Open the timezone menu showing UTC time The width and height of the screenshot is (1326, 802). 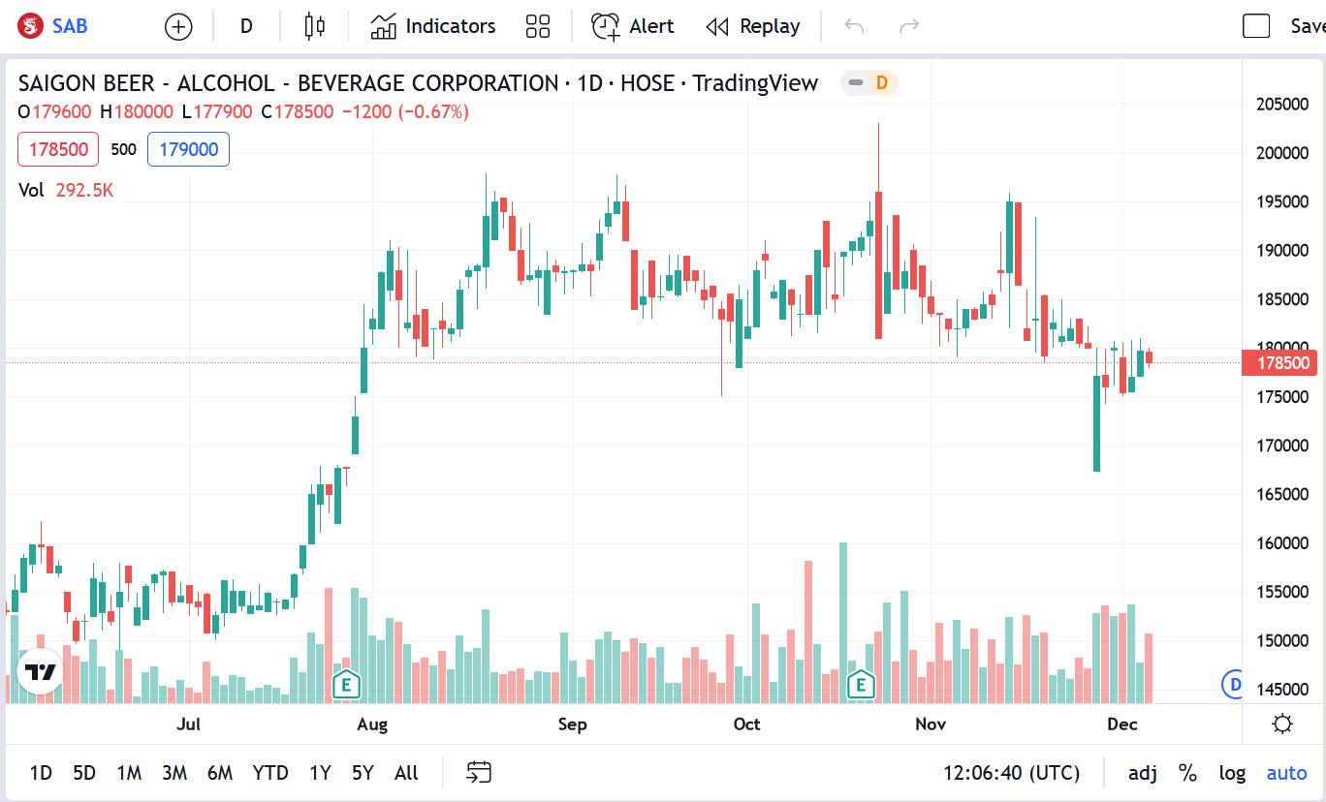[x=1011, y=773]
